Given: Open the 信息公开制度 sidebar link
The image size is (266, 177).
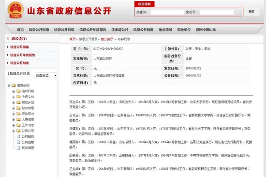Looking at the screenshot, I should (x=19, y=63).
